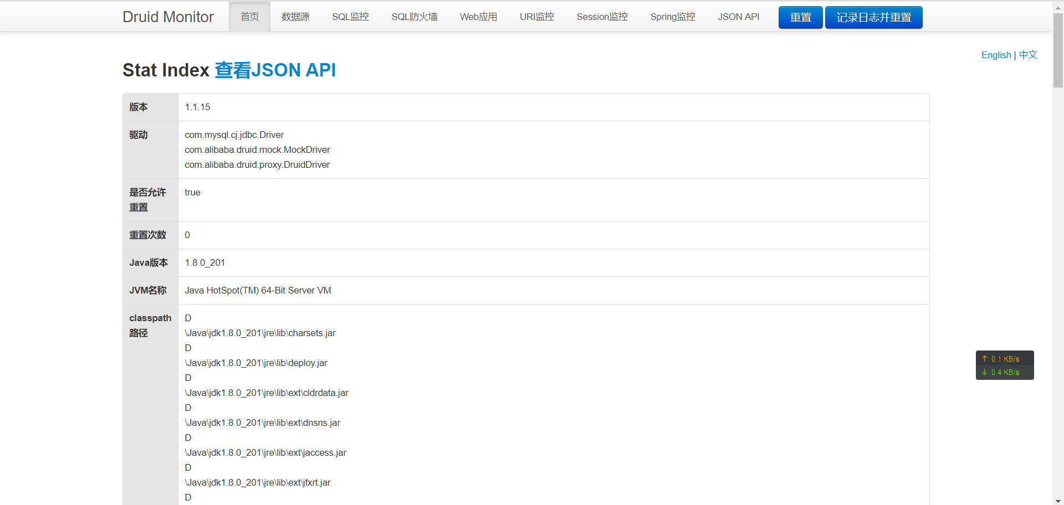
Task: Open the 首页 home tab
Action: (x=249, y=17)
